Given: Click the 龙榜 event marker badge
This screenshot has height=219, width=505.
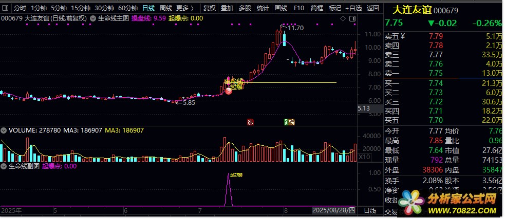Looking at the screenshot, I should 290,122.
